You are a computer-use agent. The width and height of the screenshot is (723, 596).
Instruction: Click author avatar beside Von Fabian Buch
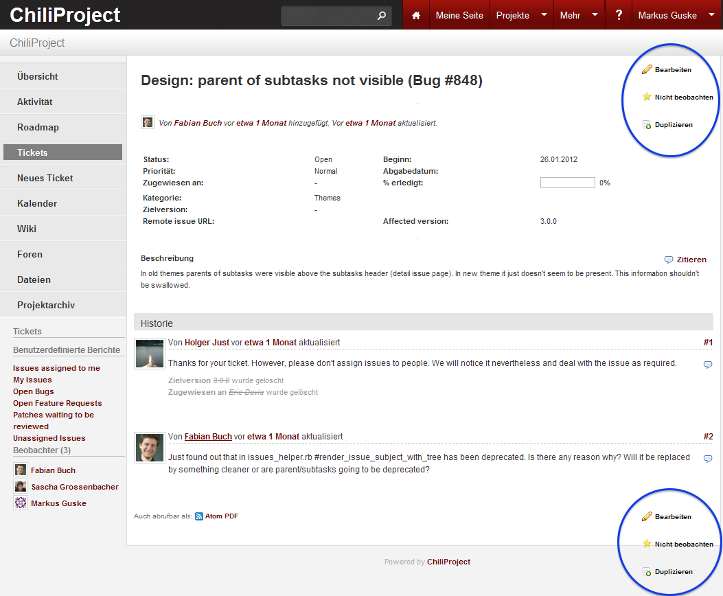[148, 123]
